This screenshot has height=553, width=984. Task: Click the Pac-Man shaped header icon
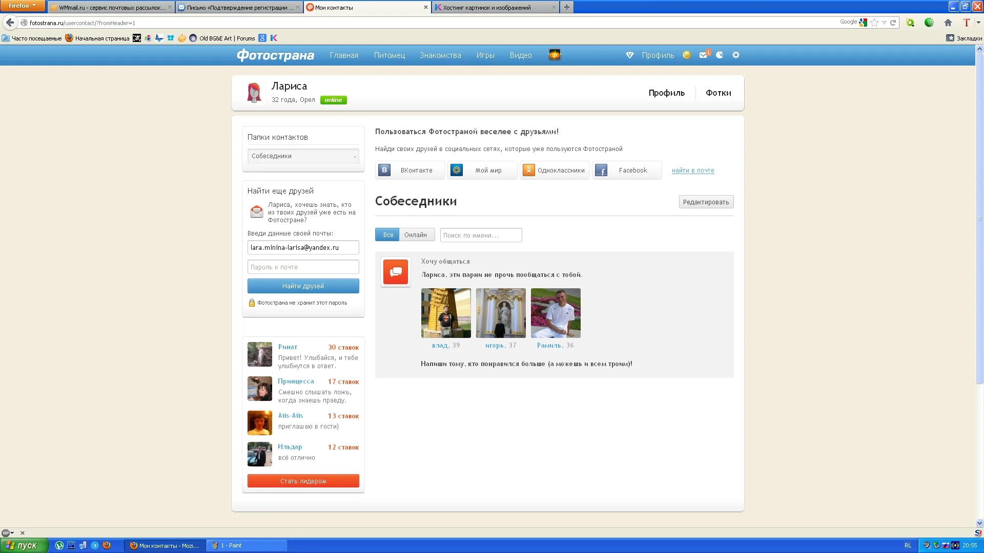[x=720, y=55]
